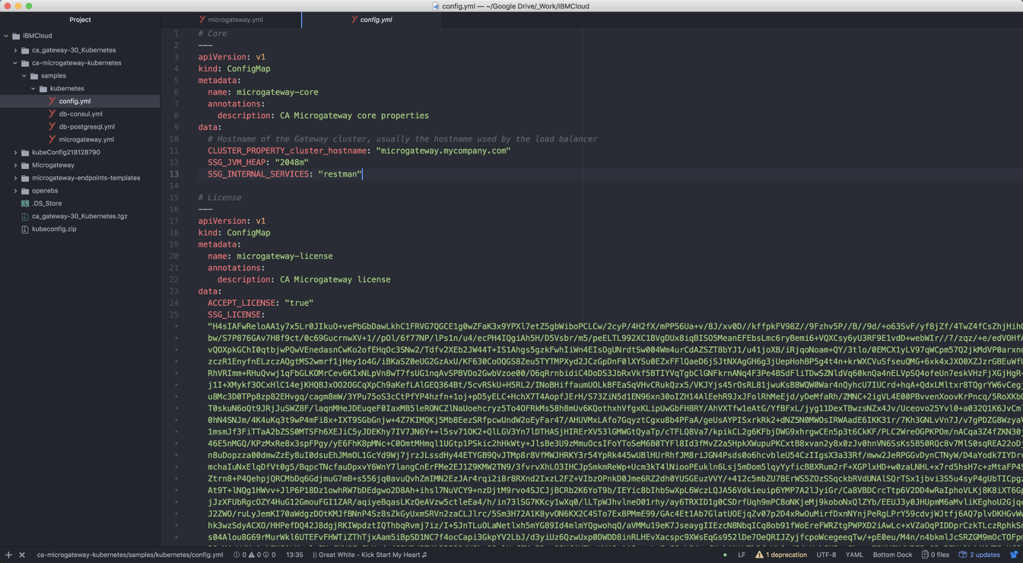Click the X icon in the status bar
The image size is (1023, 563).
click(22, 555)
